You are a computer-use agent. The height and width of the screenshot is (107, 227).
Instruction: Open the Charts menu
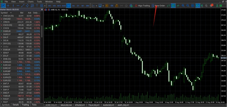pyautogui.click(x=30, y=2)
